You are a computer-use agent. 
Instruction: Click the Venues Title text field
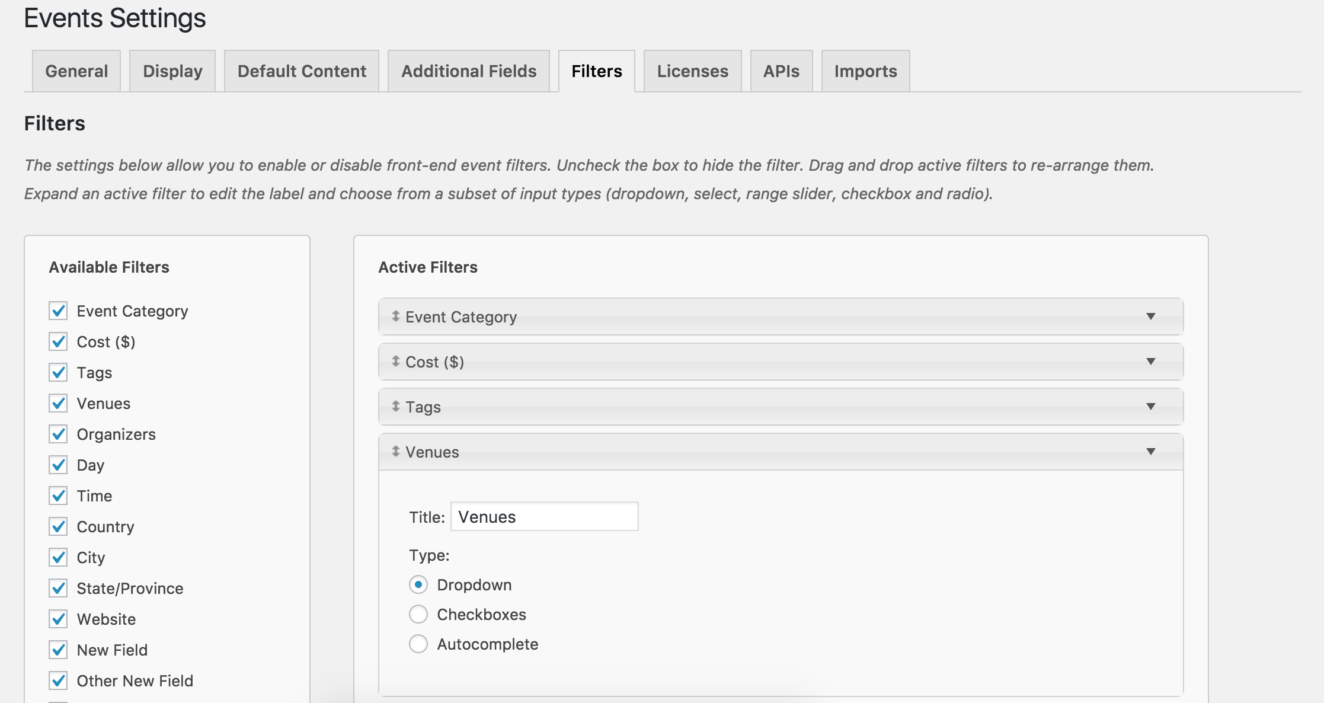[x=544, y=517]
